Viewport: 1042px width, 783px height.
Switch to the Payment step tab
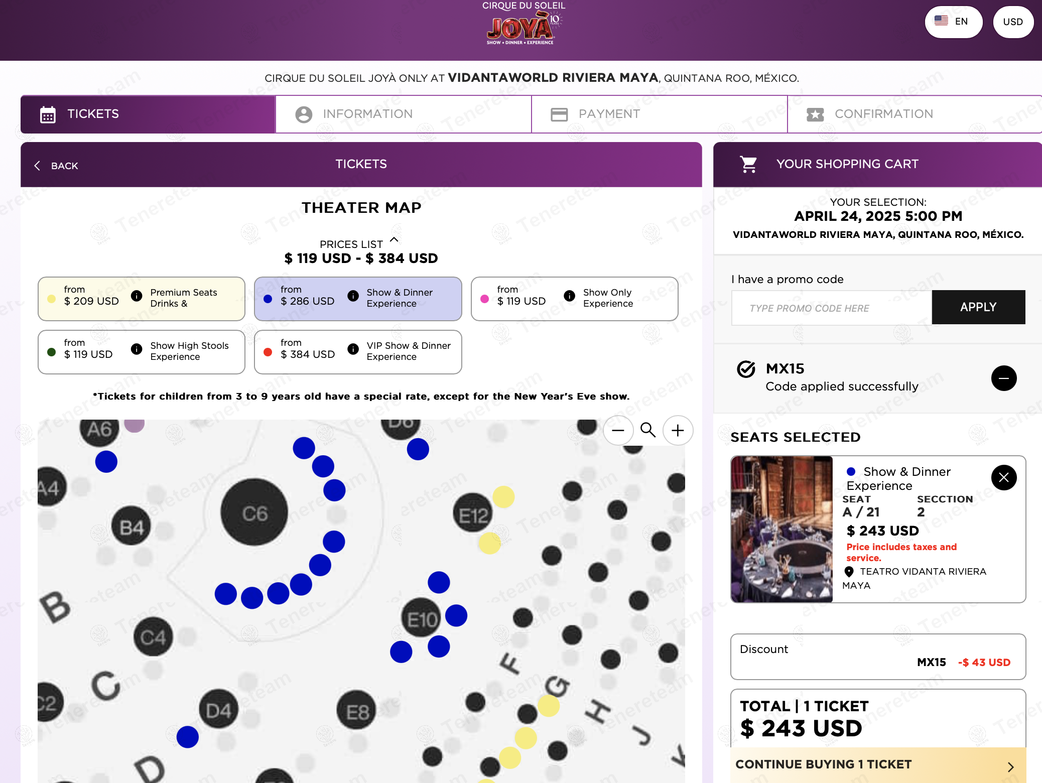(659, 114)
